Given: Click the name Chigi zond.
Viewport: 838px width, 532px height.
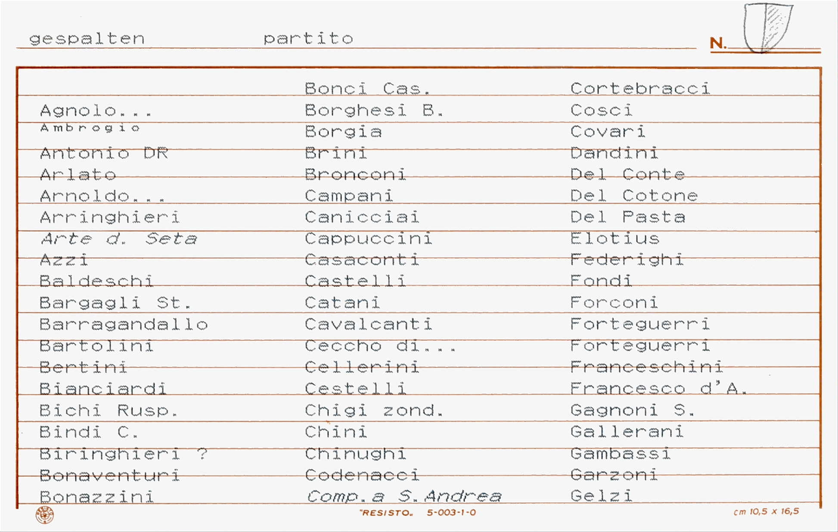Looking at the screenshot, I should (x=375, y=411).
